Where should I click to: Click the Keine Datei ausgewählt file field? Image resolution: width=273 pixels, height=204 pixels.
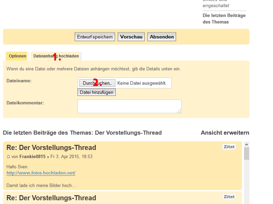[x=142, y=83]
